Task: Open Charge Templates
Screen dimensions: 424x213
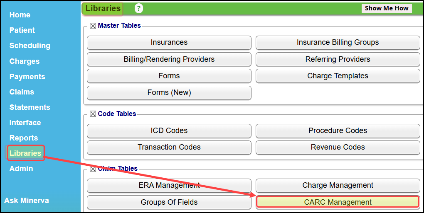Action: point(338,76)
